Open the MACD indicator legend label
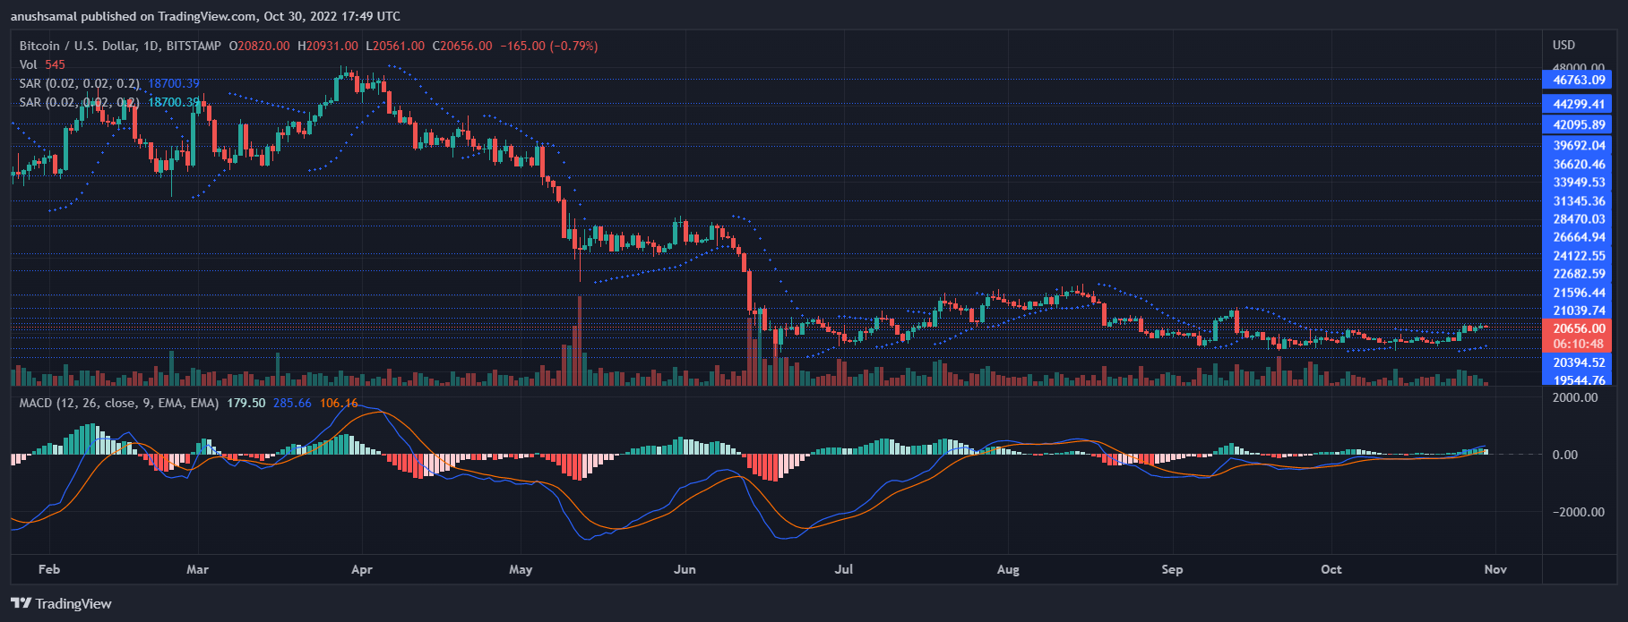Image resolution: width=1628 pixels, height=622 pixels. tap(118, 403)
